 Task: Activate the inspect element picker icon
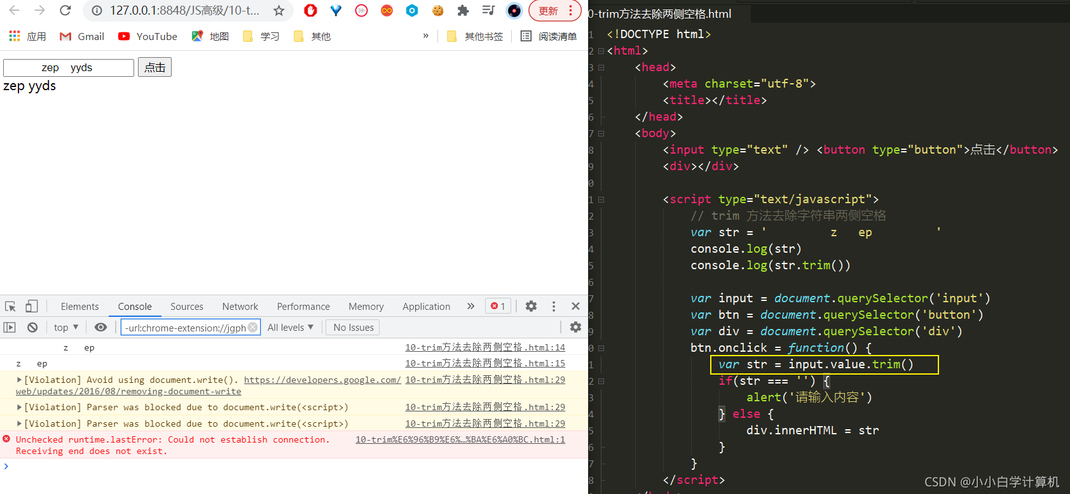pos(11,306)
